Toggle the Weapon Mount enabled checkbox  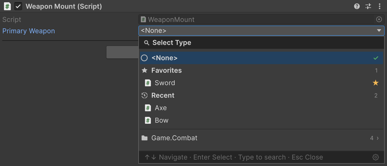click(x=18, y=6)
